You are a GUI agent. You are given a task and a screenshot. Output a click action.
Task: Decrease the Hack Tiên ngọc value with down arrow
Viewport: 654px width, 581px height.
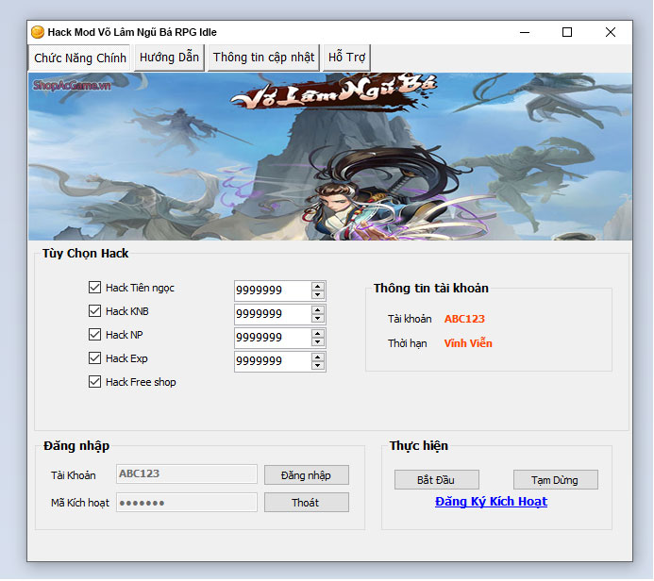click(x=318, y=294)
